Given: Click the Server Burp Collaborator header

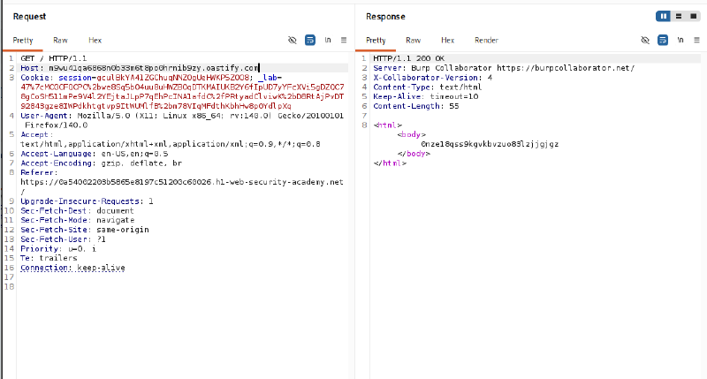Looking at the screenshot, I should pos(504,68).
